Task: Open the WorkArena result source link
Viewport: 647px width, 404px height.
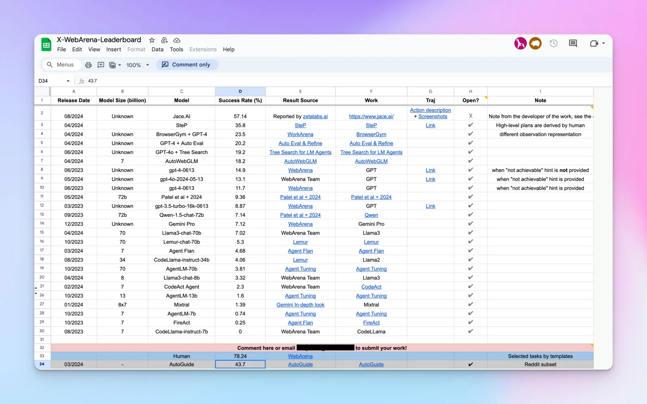Action: click(300, 134)
